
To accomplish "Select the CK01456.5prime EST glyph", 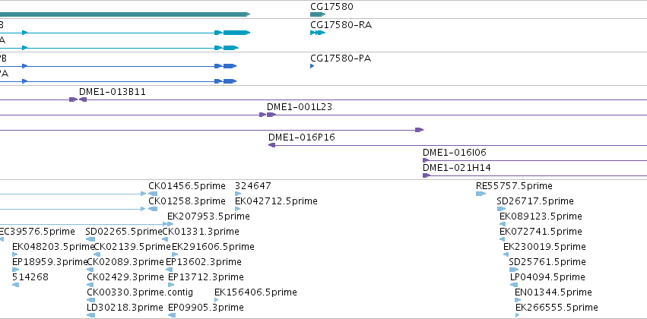I will coord(153,194).
